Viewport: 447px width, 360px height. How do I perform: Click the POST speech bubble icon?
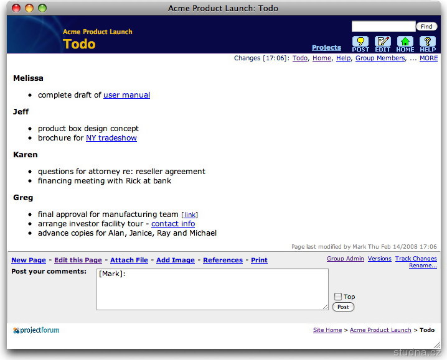pyautogui.click(x=360, y=44)
